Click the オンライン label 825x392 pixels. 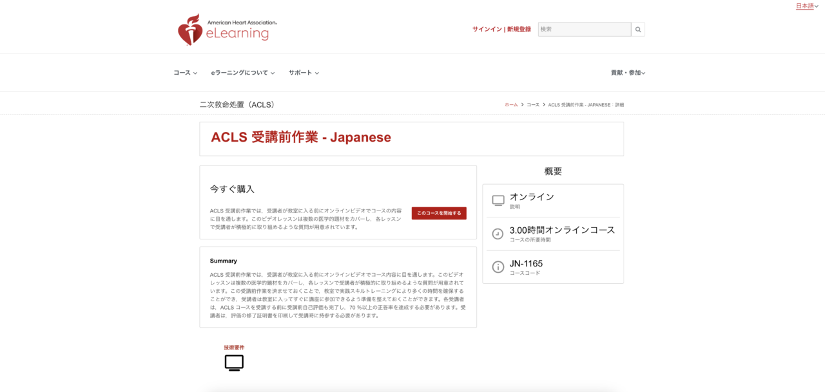(532, 197)
